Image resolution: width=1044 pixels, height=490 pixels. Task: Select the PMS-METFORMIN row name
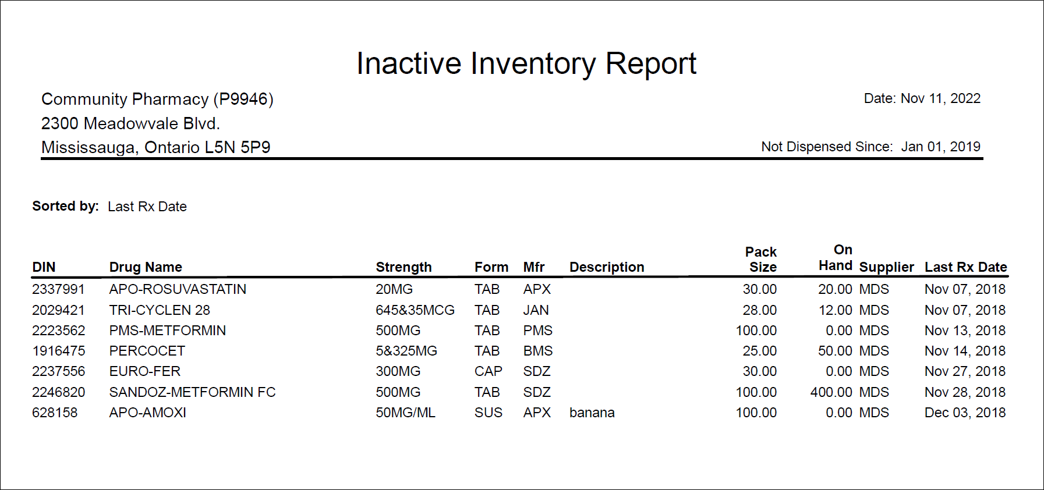click(167, 331)
